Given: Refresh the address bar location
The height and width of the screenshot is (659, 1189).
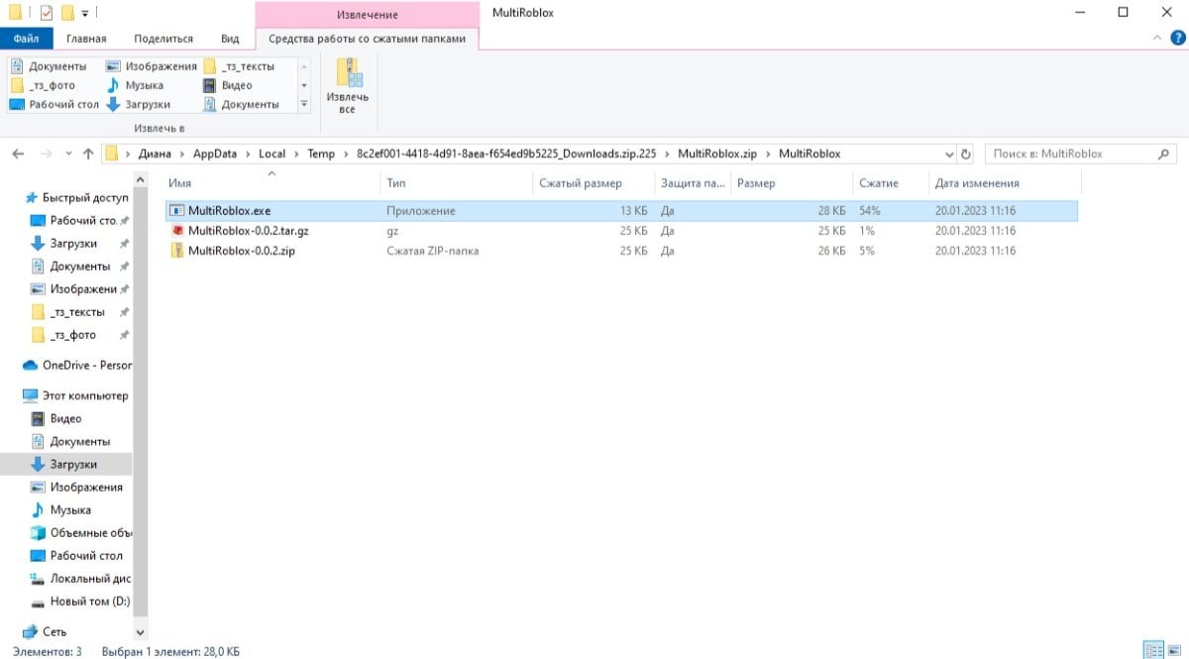Looking at the screenshot, I should (x=966, y=155).
